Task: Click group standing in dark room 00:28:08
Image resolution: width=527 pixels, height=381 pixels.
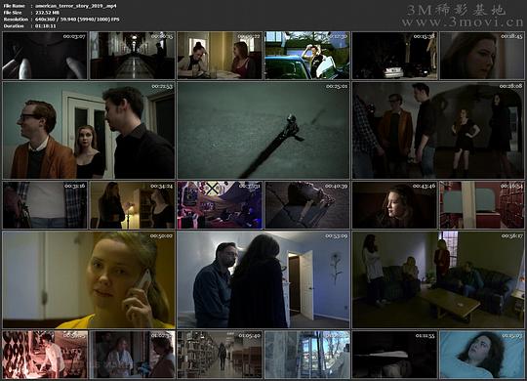Action: 438,130
